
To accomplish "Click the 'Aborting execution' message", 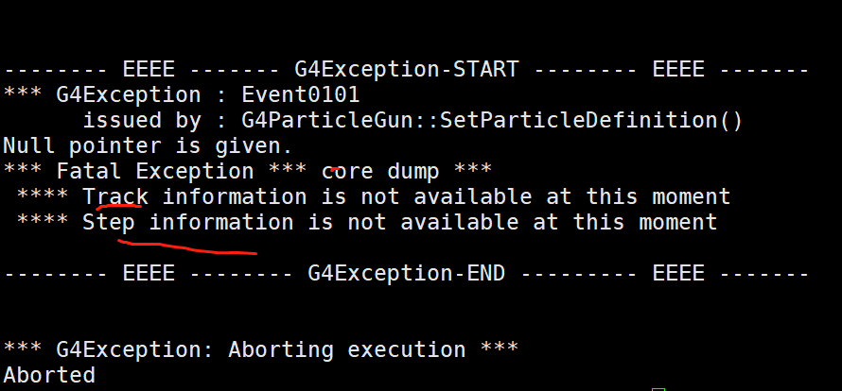I will point(347,349).
